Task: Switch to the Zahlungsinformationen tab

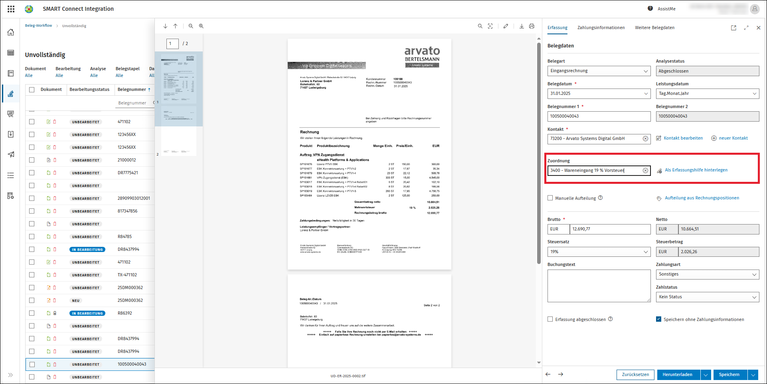Action: [x=601, y=28]
